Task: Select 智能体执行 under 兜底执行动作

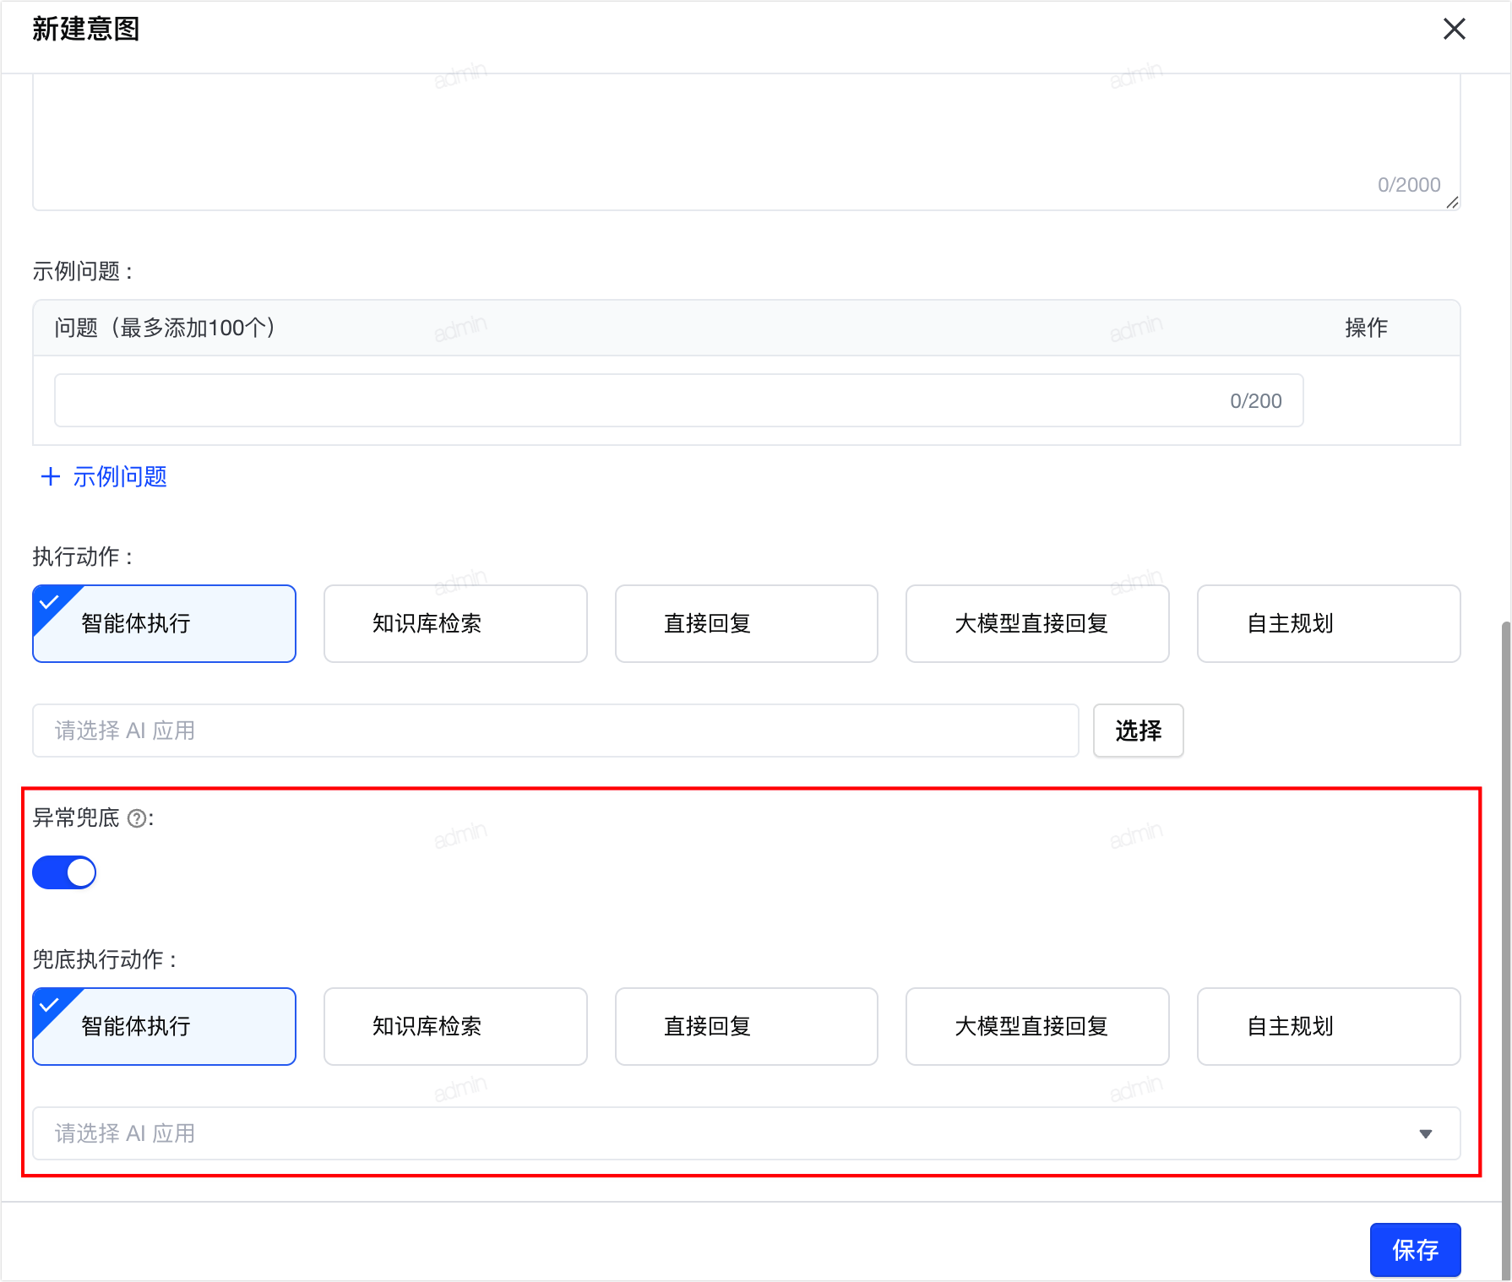Action: 164,1026
